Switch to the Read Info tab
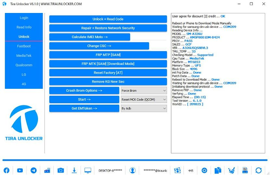This screenshot has height=175, width=270. tap(24, 27)
